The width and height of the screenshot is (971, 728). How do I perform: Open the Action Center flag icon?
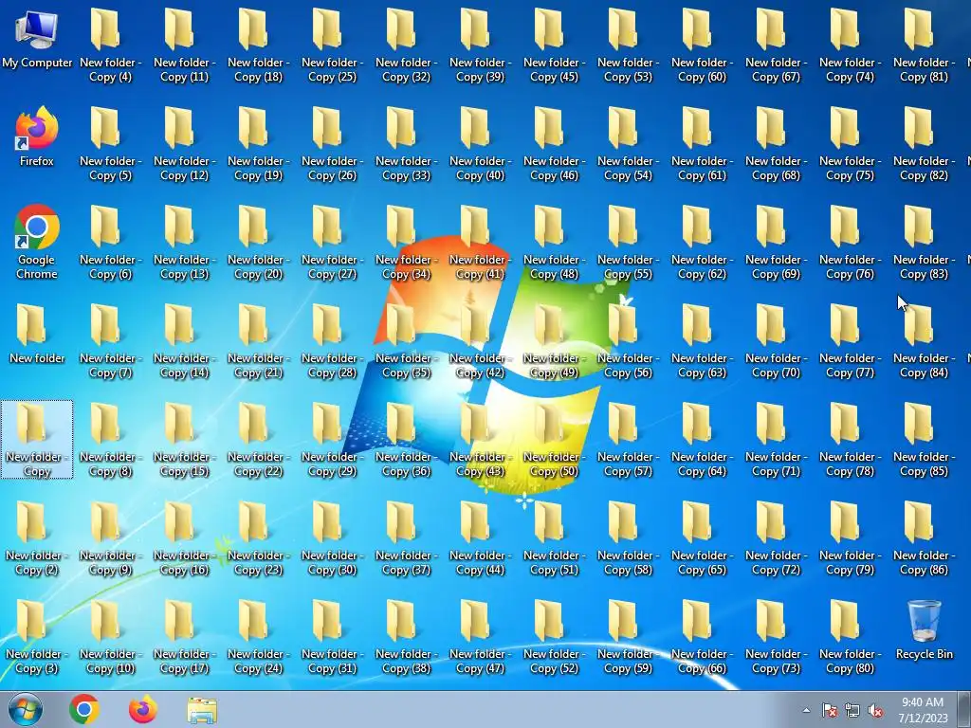click(830, 711)
